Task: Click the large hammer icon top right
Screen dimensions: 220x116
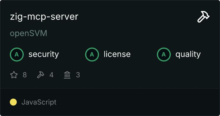Action: pos(203,17)
